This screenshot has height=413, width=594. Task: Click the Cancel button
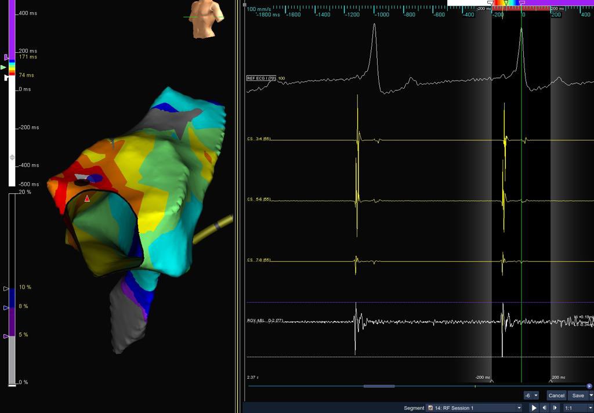point(556,396)
